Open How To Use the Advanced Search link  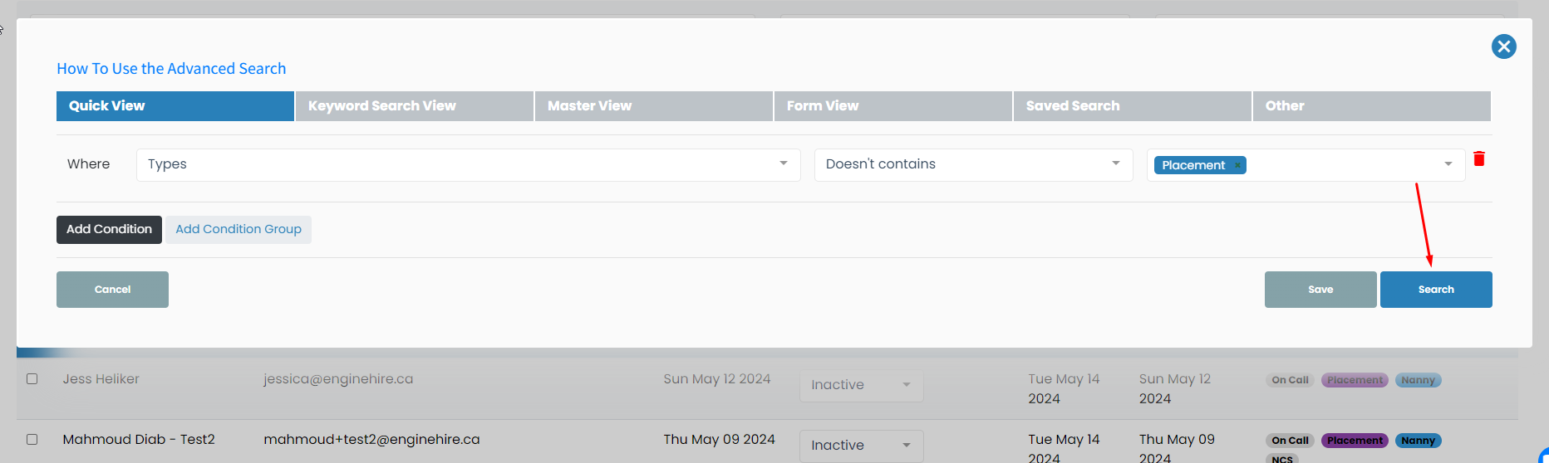click(x=171, y=69)
